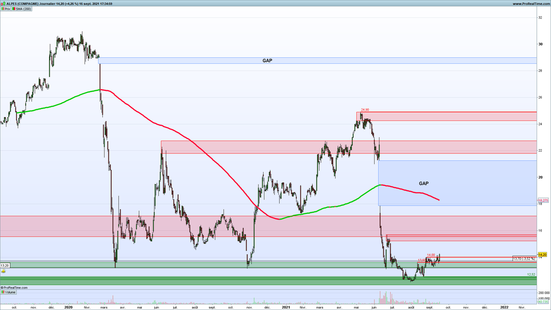The height and width of the screenshot is (310, 551).
Task: Click the 12,52 green support label
Action: (x=531, y=274)
